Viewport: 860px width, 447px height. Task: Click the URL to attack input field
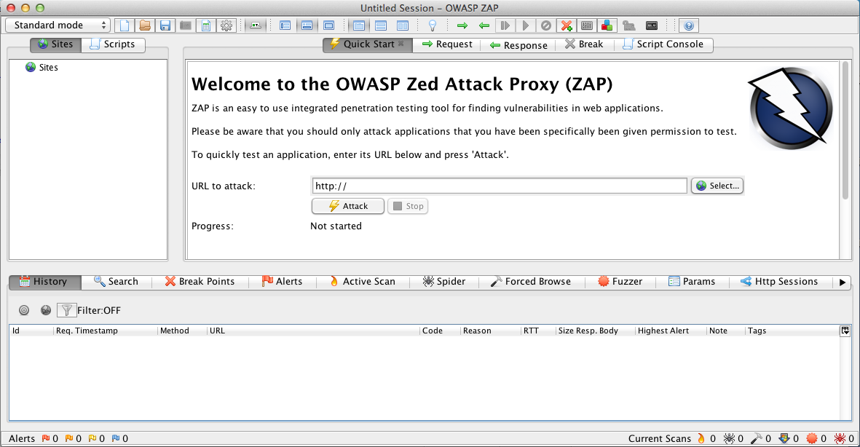coord(499,186)
